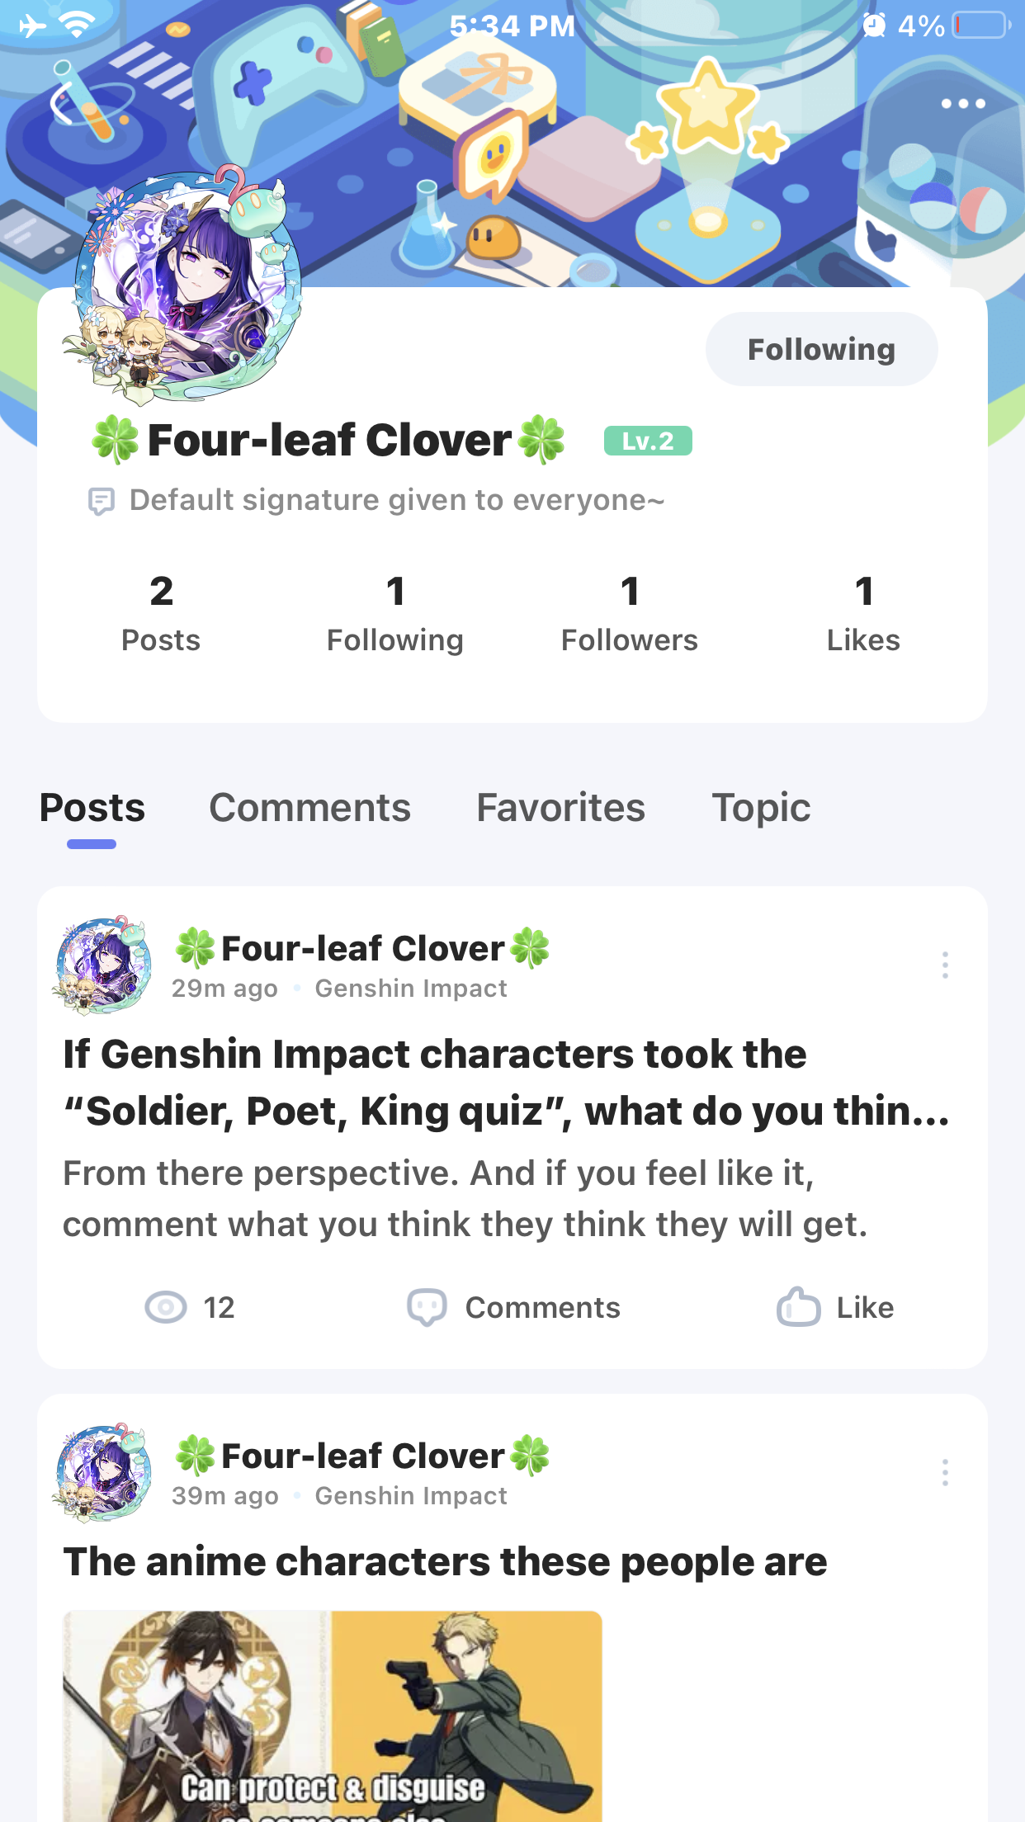Viewport: 1025px width, 1822px height.
Task: Open the Genshin Impact link on first post
Action: 411,989
